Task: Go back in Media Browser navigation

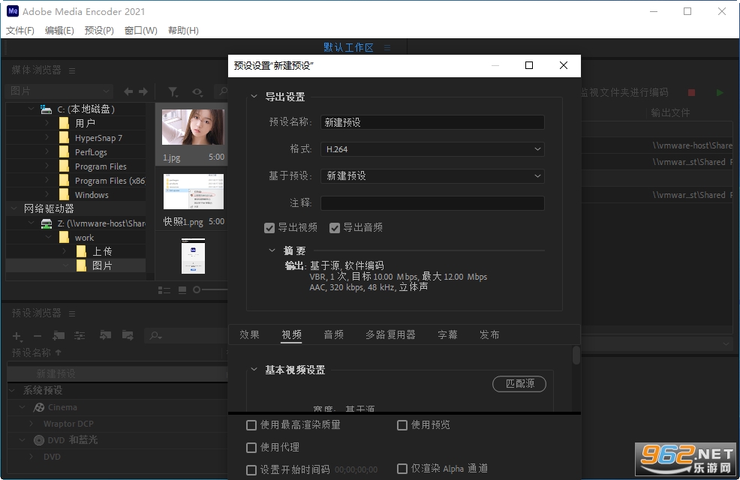Action: point(128,91)
